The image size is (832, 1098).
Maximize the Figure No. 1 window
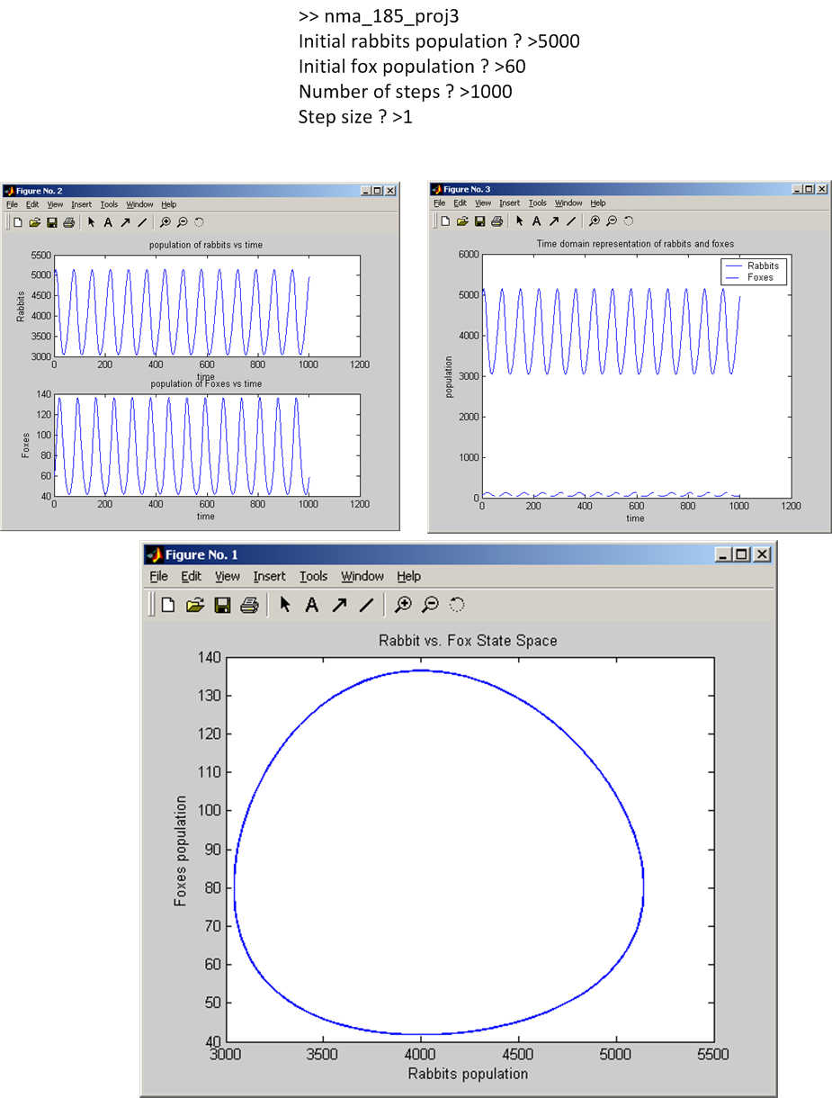(741, 554)
